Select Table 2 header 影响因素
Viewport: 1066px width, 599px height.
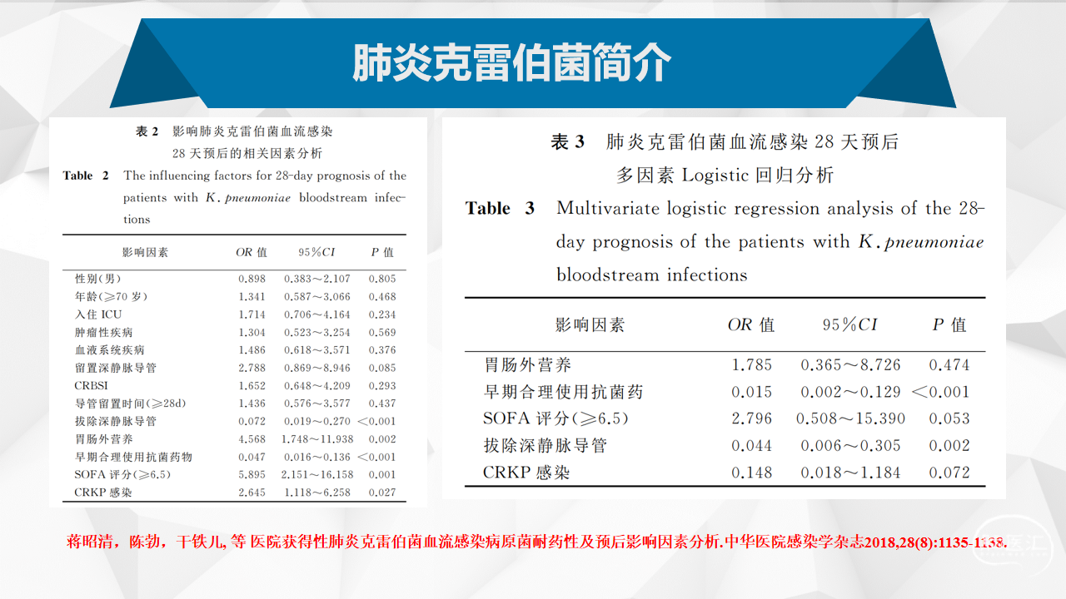pos(145,252)
